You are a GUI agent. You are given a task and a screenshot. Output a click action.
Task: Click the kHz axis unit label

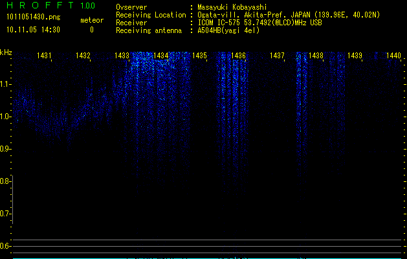pos(6,52)
